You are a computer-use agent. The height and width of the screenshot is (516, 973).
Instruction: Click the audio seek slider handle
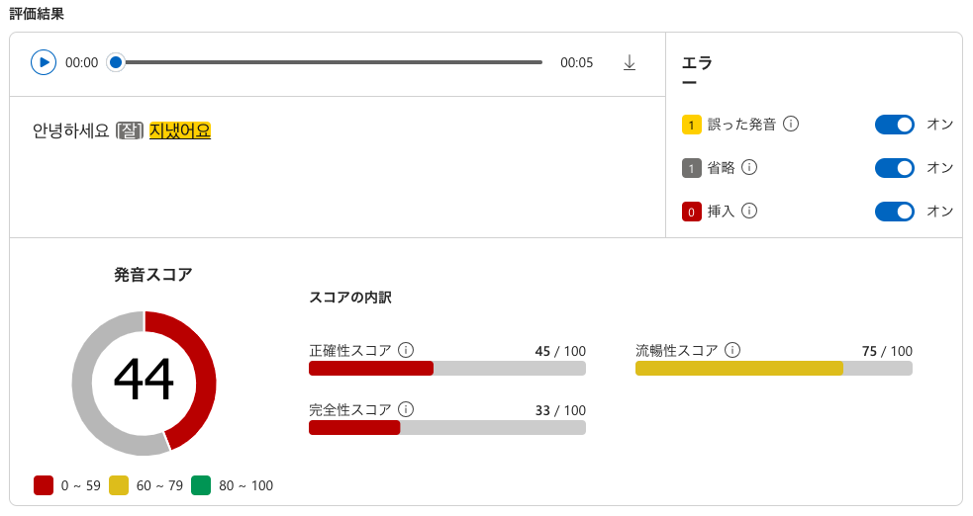pos(116,62)
